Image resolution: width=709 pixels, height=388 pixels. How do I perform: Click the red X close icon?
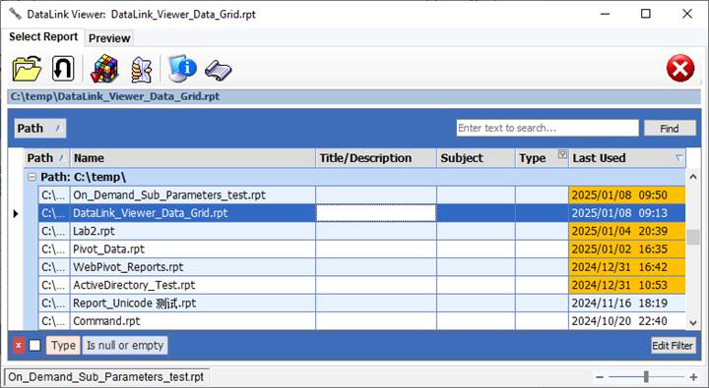coord(680,69)
